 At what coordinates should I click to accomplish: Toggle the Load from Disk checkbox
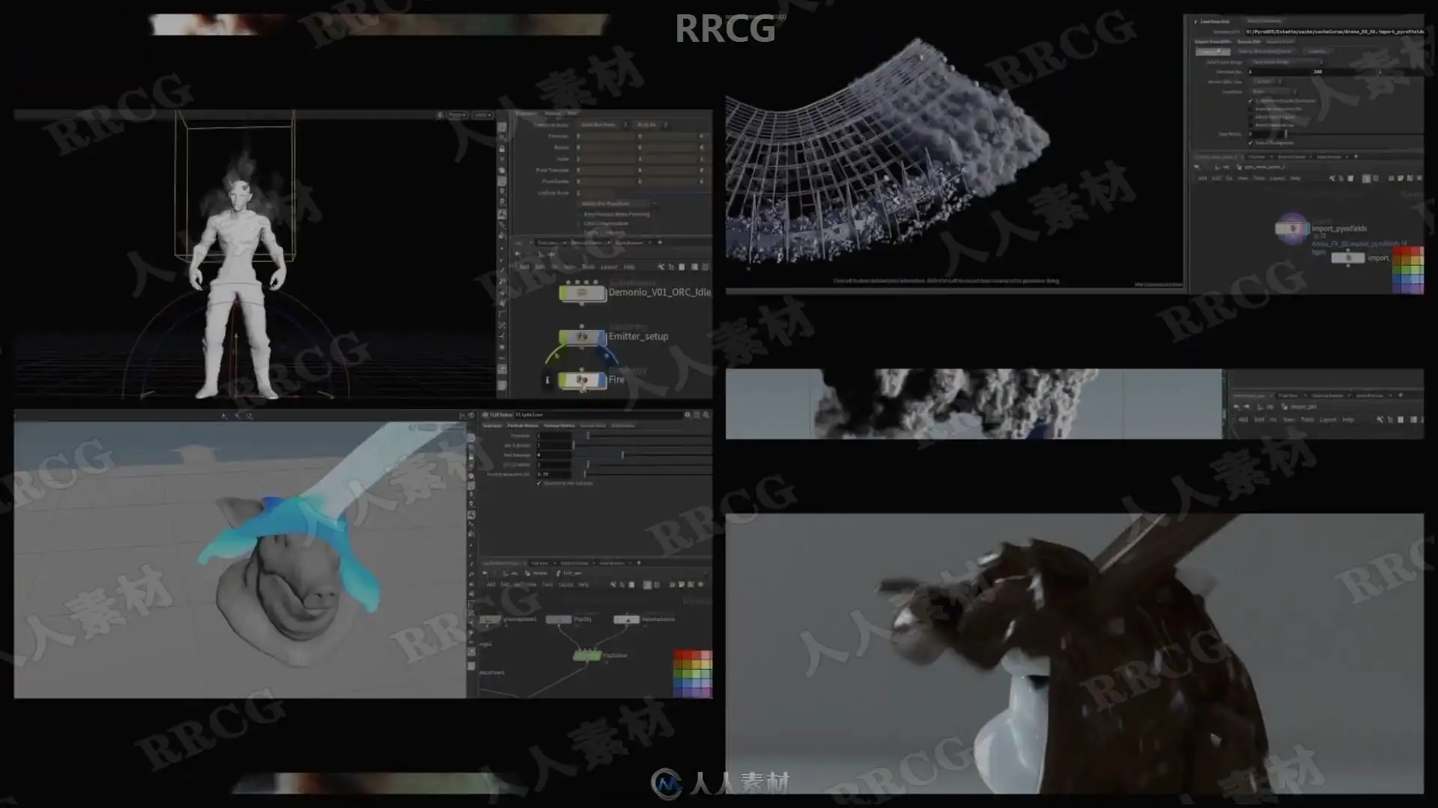point(1196,22)
